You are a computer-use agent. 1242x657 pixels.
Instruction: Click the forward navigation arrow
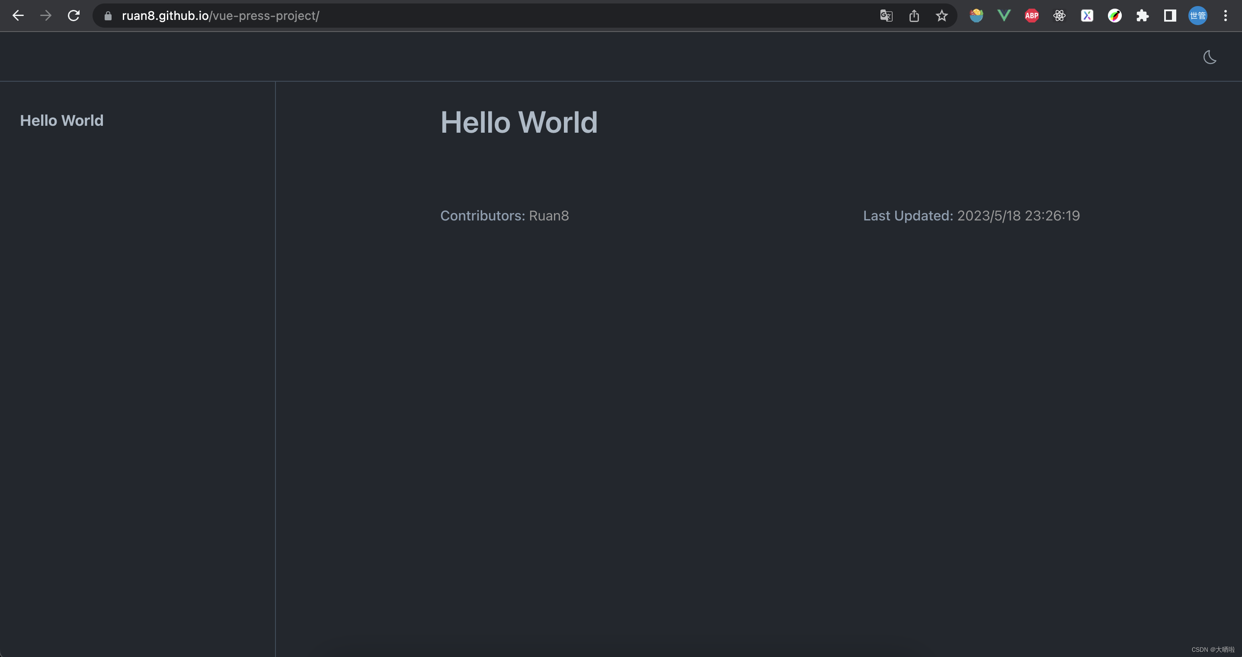(46, 16)
